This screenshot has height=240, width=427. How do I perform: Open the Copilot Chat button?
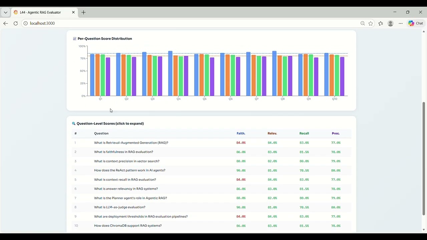(x=416, y=23)
